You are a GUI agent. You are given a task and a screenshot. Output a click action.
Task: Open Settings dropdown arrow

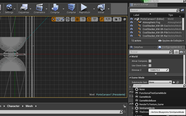15,9
